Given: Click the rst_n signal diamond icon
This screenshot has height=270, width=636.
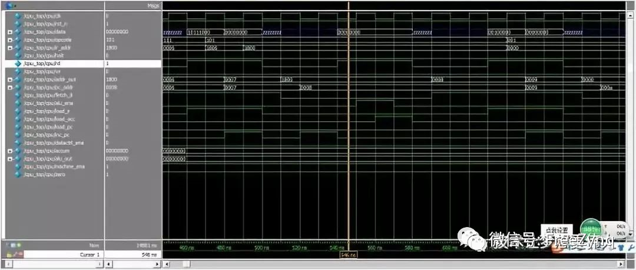Looking at the screenshot, I should 18,24.
